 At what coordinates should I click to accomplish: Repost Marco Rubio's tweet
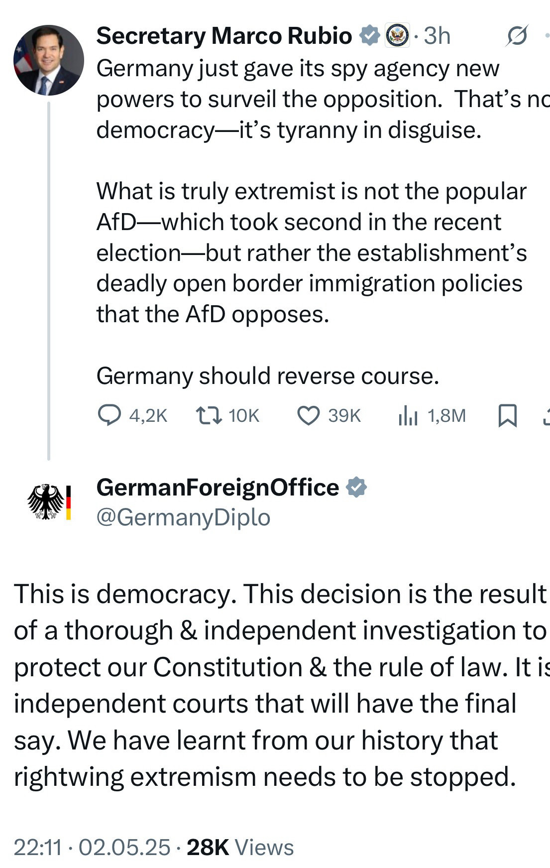click(209, 415)
